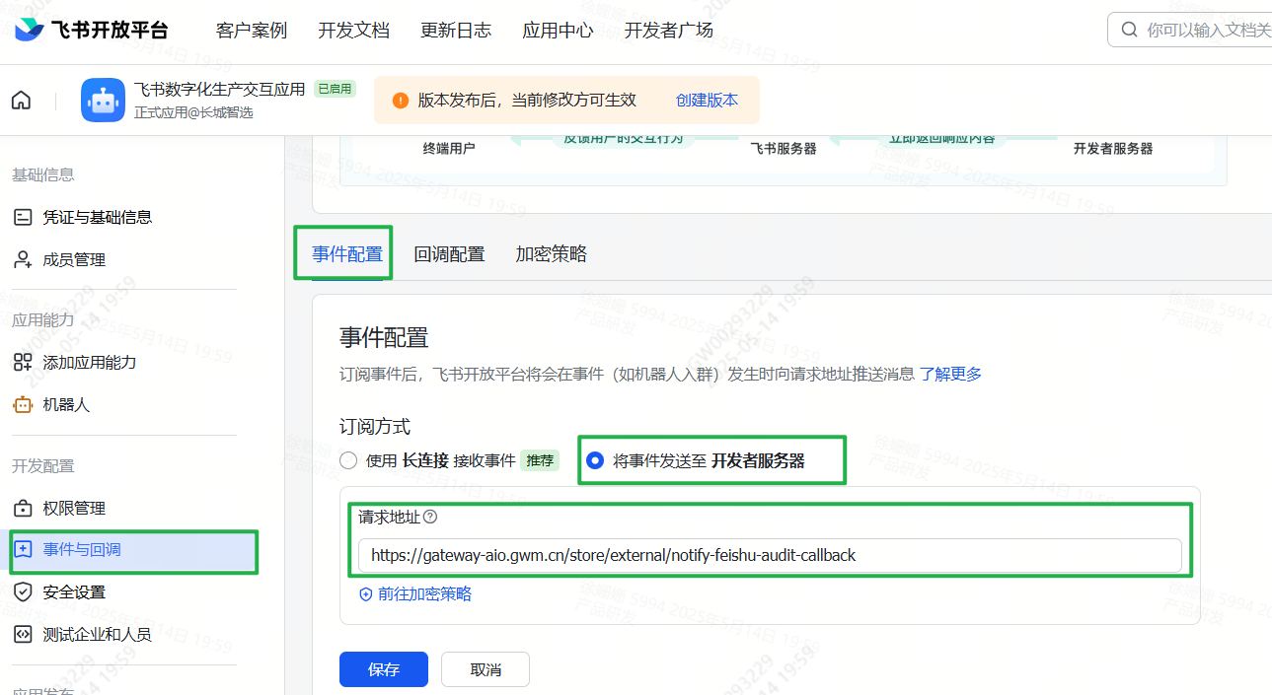Click the 正式应用@长城智选 subtitle
This screenshot has height=695, width=1272.
coord(193,112)
